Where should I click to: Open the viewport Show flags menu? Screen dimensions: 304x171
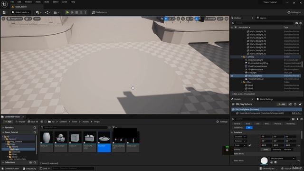pyautogui.click(x=37, y=19)
